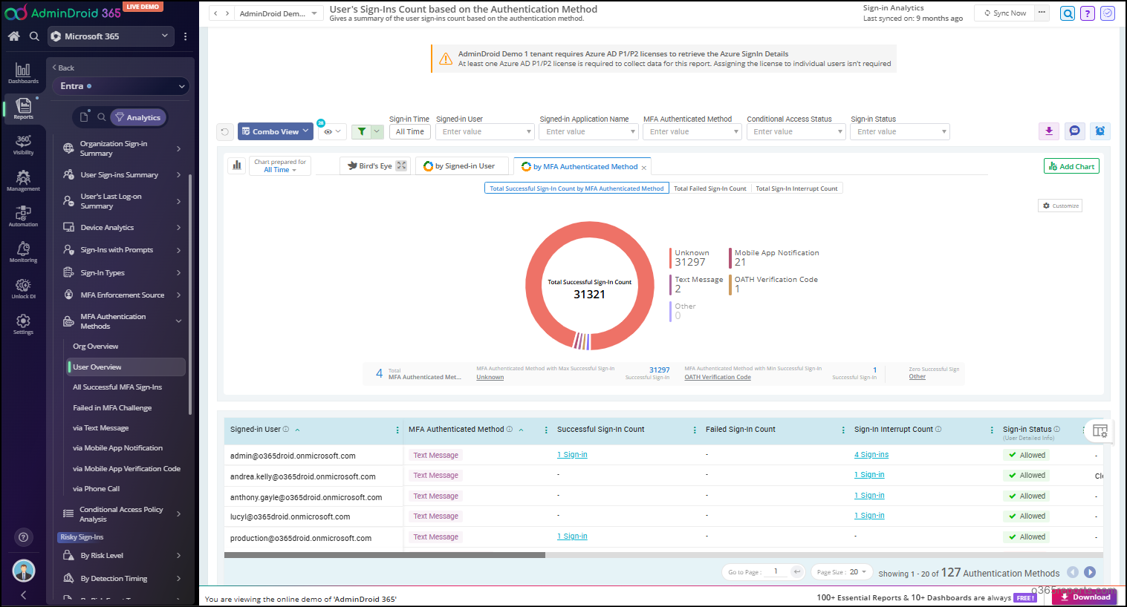Viewport: 1127px width, 607px height.
Task: Click the alarm clock schedule icon
Action: pyautogui.click(x=1100, y=131)
